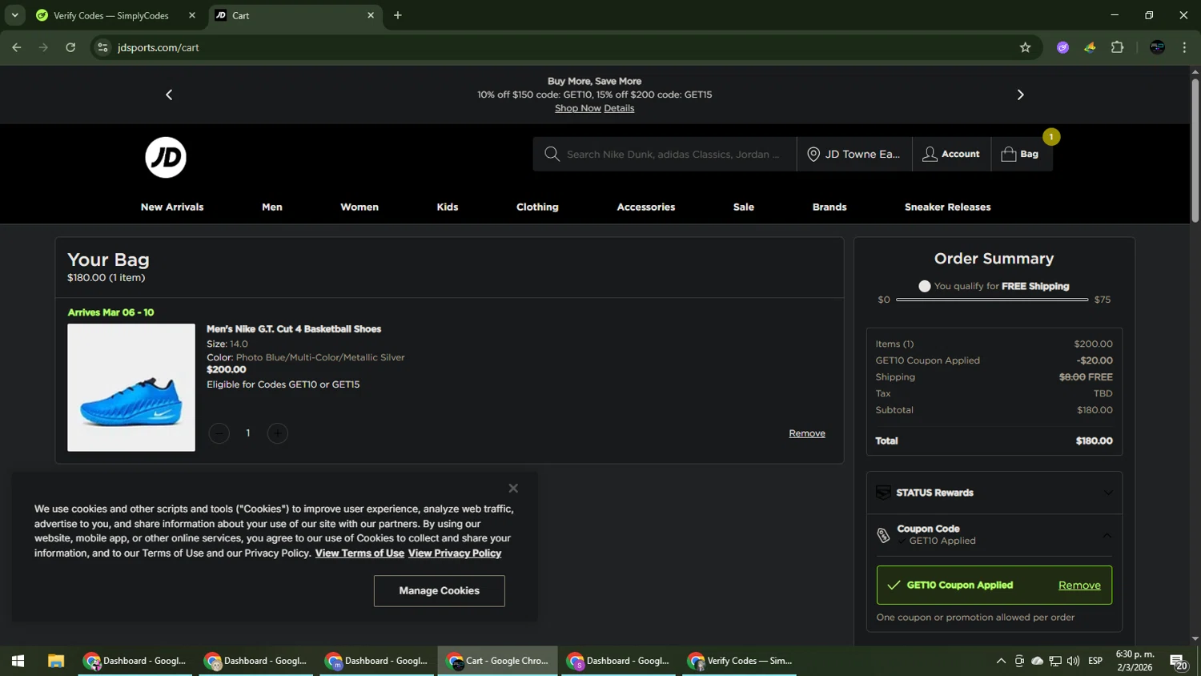Click the Coupon Code tag icon

point(883,535)
